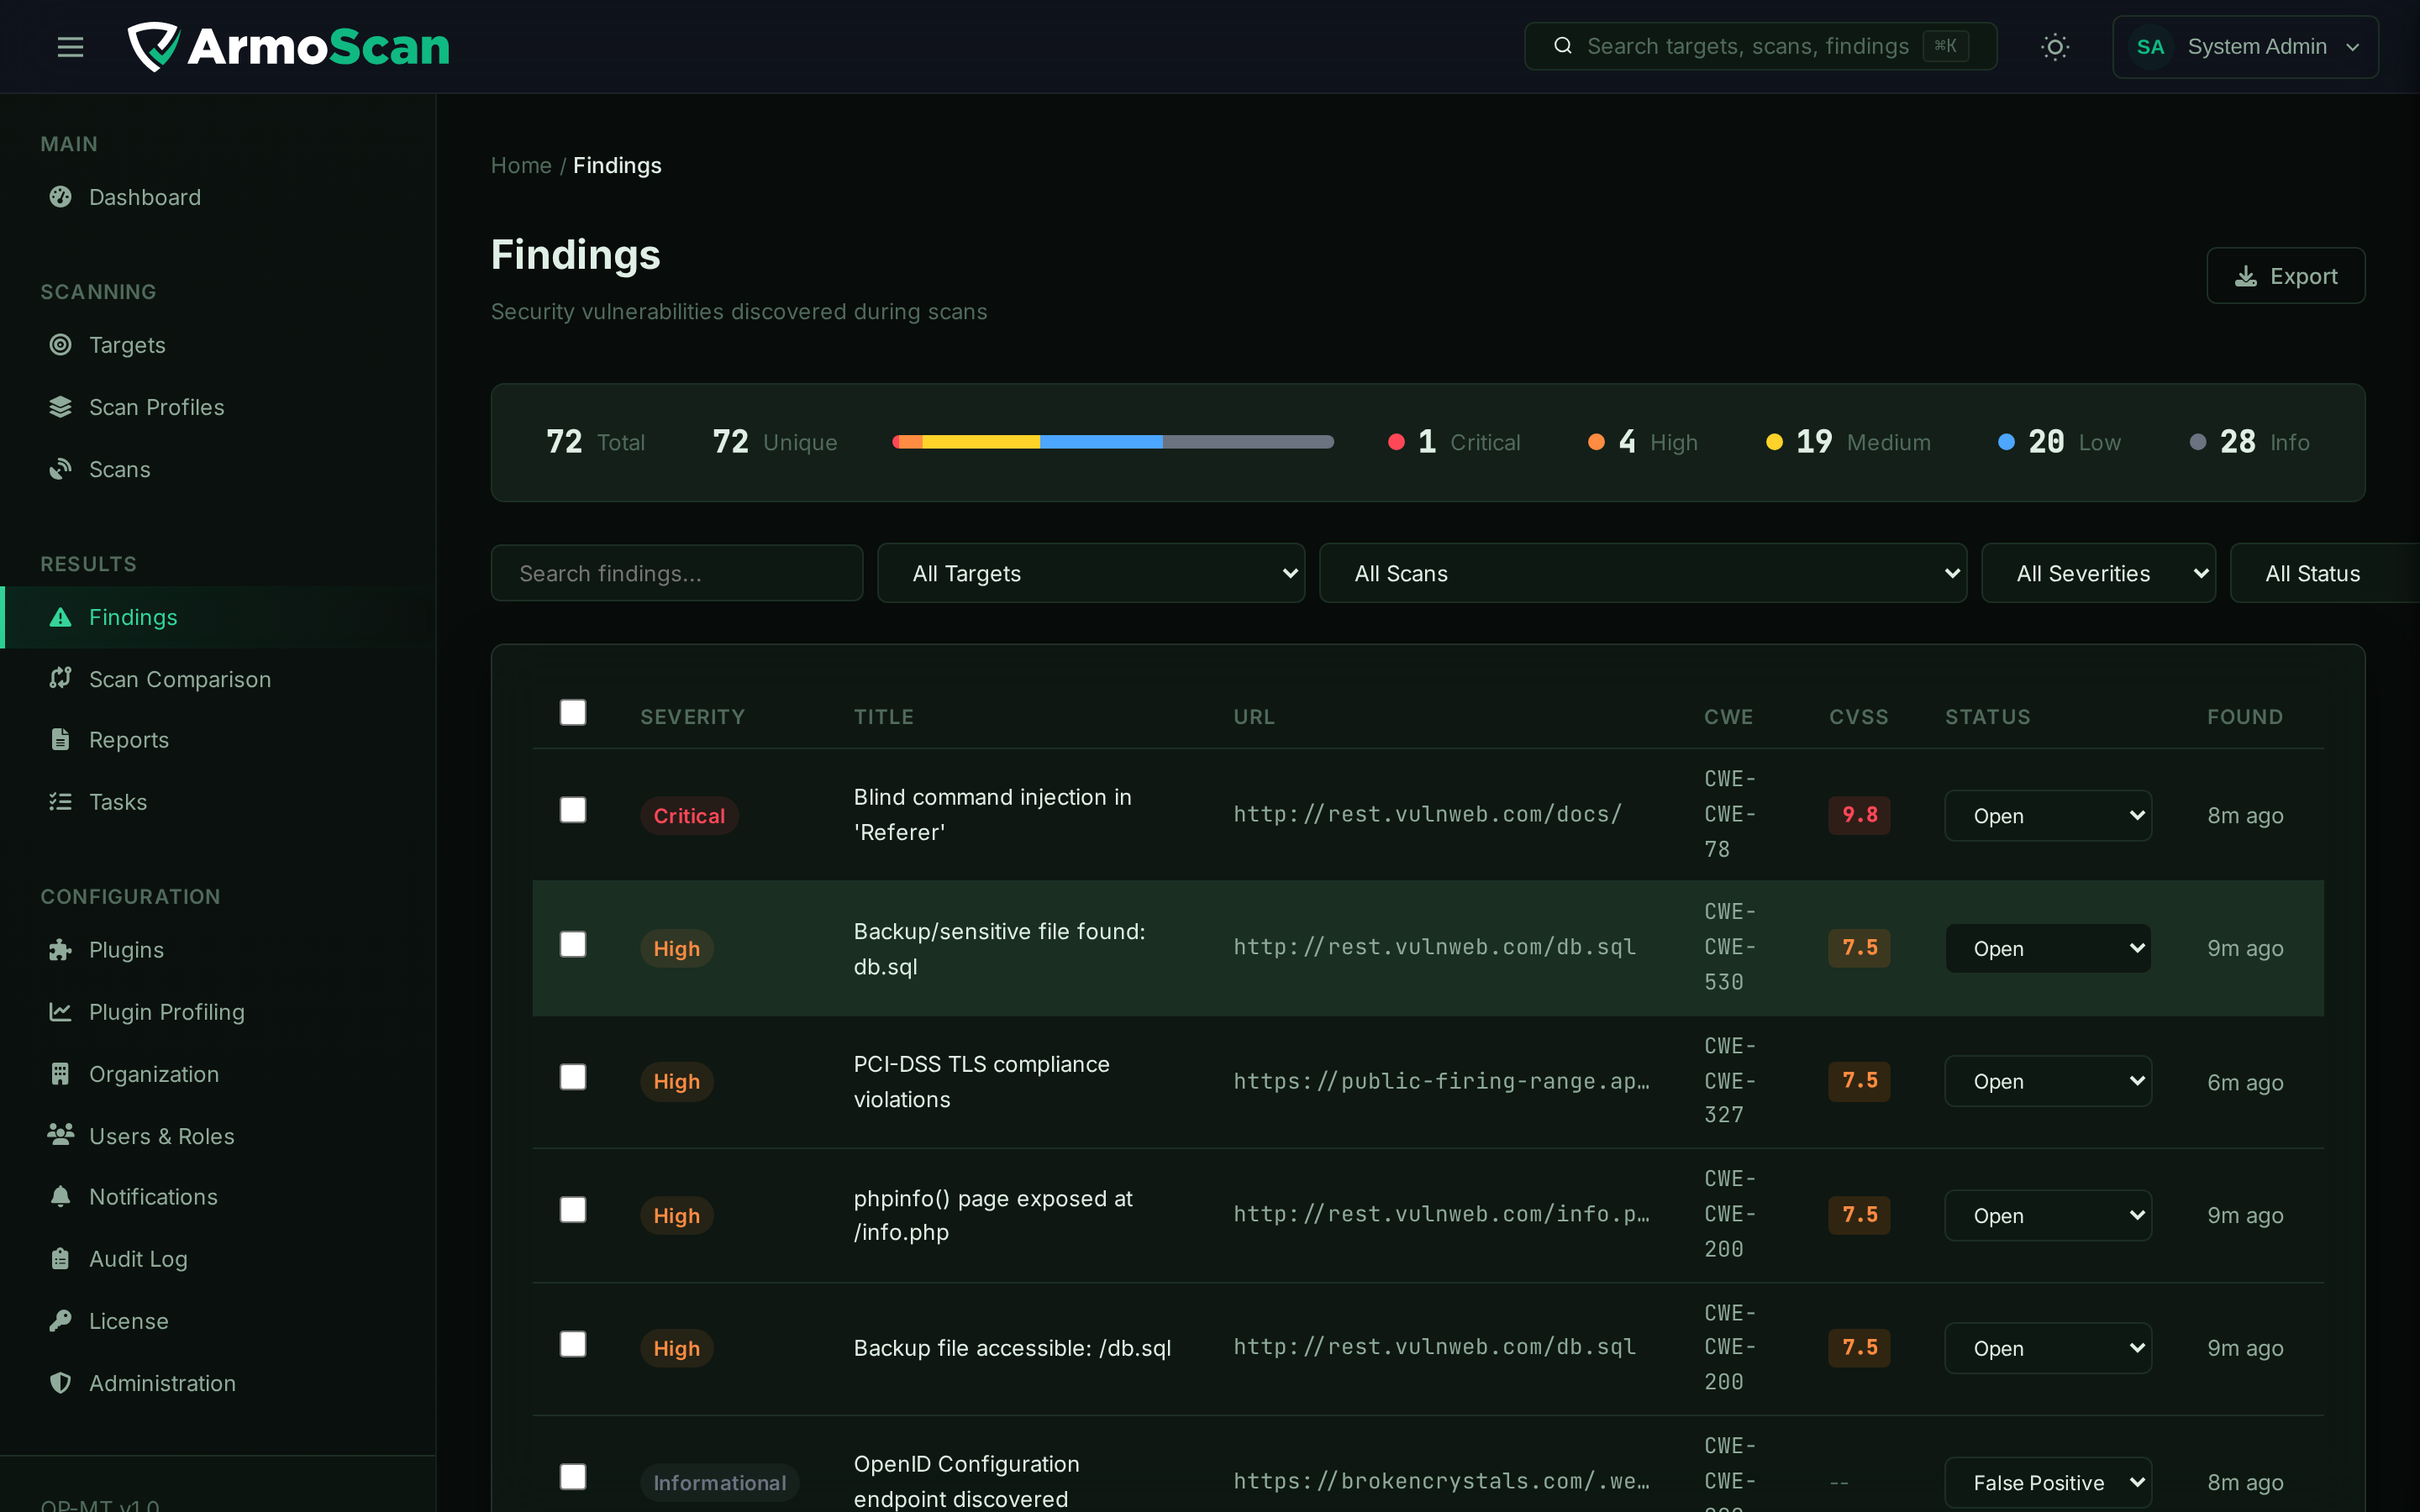The image size is (2420, 1512).
Task: Open status dropdown for Blind command injection
Action: click(2047, 816)
